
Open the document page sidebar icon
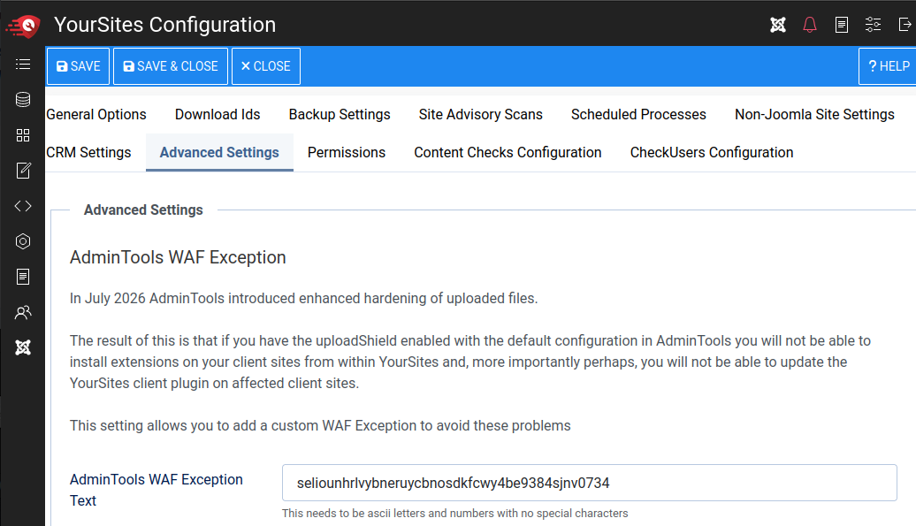click(x=23, y=277)
